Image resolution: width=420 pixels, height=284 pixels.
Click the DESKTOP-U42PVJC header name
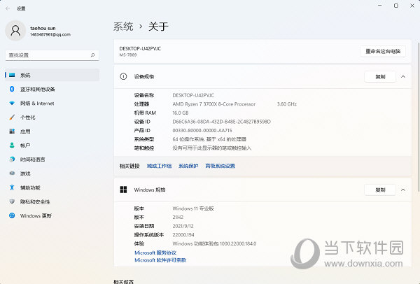tap(140, 49)
